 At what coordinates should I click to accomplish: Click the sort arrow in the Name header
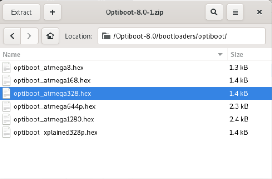[220, 55]
